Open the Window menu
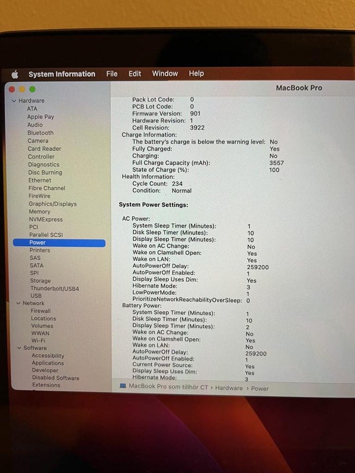Image resolution: width=355 pixels, height=473 pixels. coord(165,73)
